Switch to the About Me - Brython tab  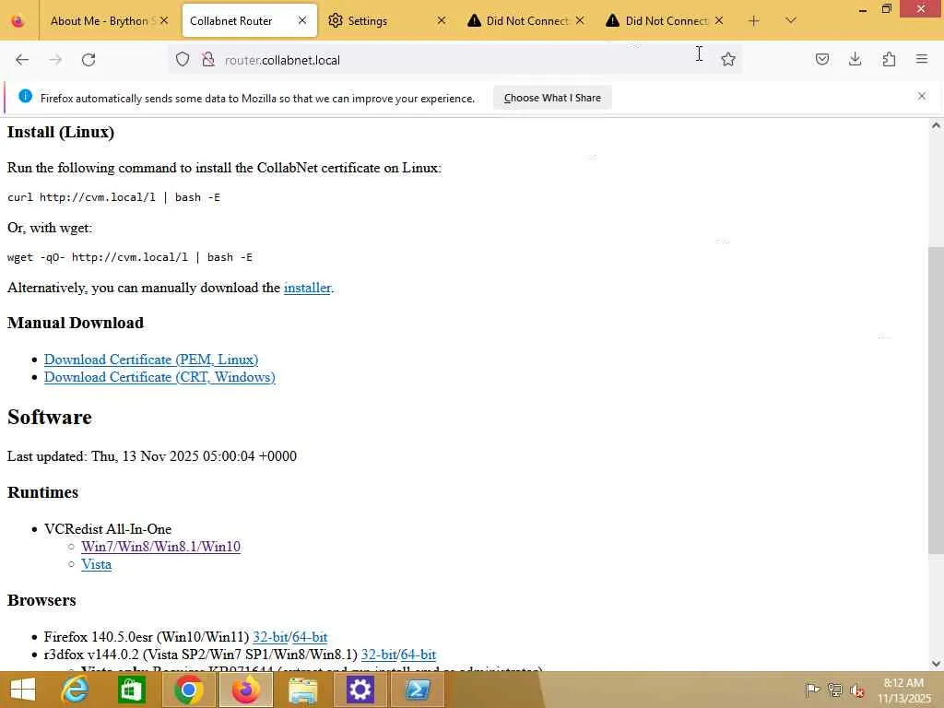click(100, 21)
